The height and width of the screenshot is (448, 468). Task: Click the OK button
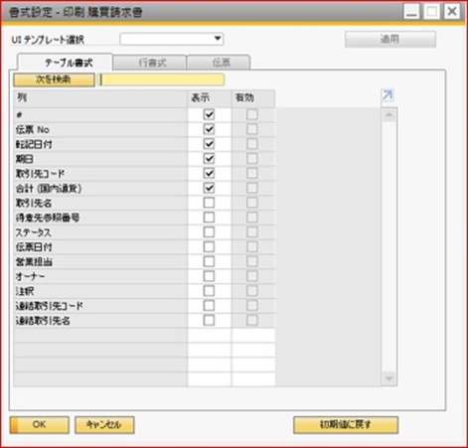pos(40,425)
